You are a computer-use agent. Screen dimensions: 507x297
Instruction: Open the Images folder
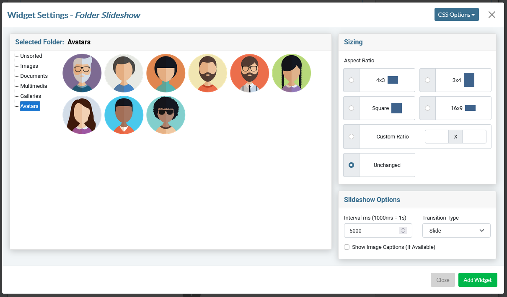pyautogui.click(x=29, y=66)
